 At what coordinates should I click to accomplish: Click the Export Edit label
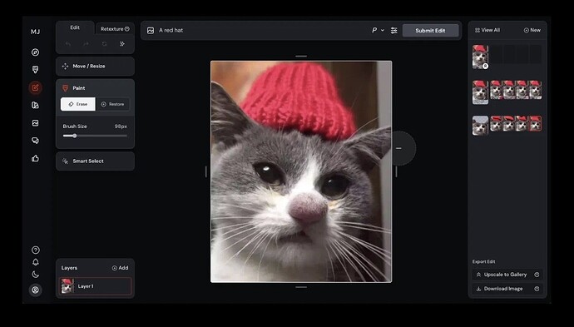(x=483, y=261)
